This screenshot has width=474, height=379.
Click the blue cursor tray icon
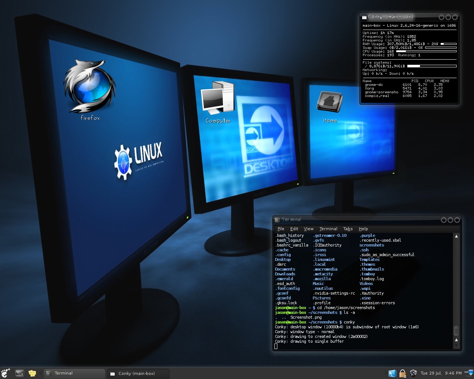coord(393,373)
